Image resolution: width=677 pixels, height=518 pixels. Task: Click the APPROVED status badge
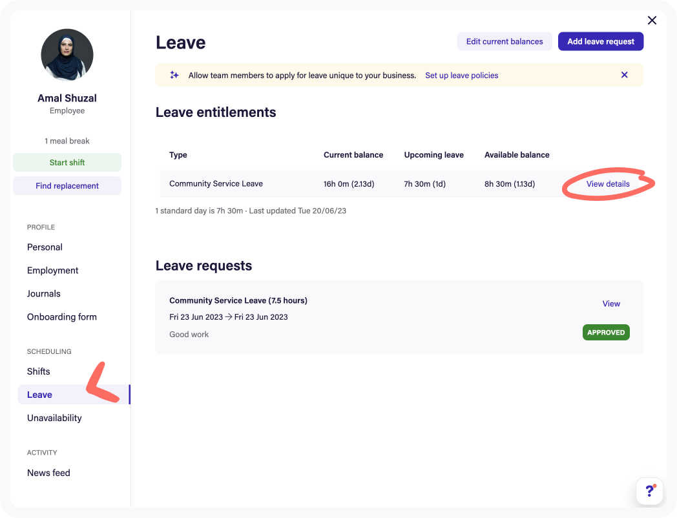pyautogui.click(x=606, y=333)
